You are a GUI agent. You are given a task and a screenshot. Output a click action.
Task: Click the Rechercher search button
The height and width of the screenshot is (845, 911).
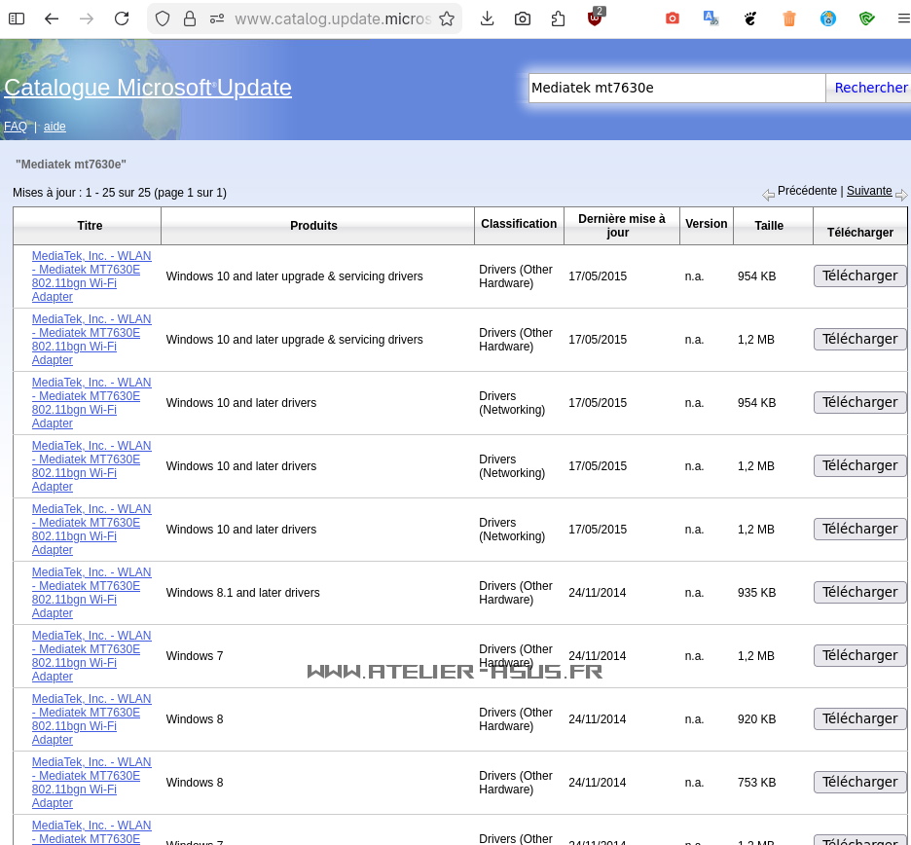click(870, 88)
